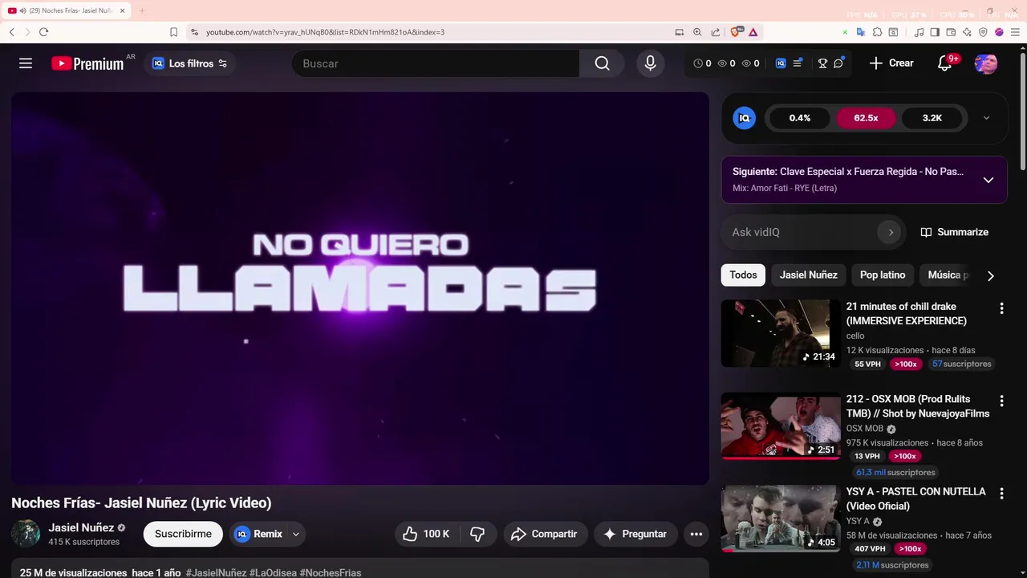This screenshot has height=578, width=1027.
Task: Click the zoom magnifier in address bar
Action: tap(697, 32)
